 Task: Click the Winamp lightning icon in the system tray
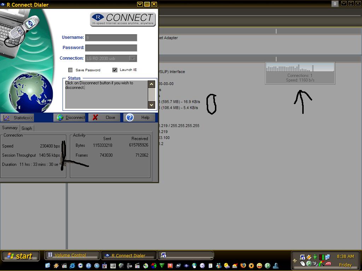pos(309,257)
